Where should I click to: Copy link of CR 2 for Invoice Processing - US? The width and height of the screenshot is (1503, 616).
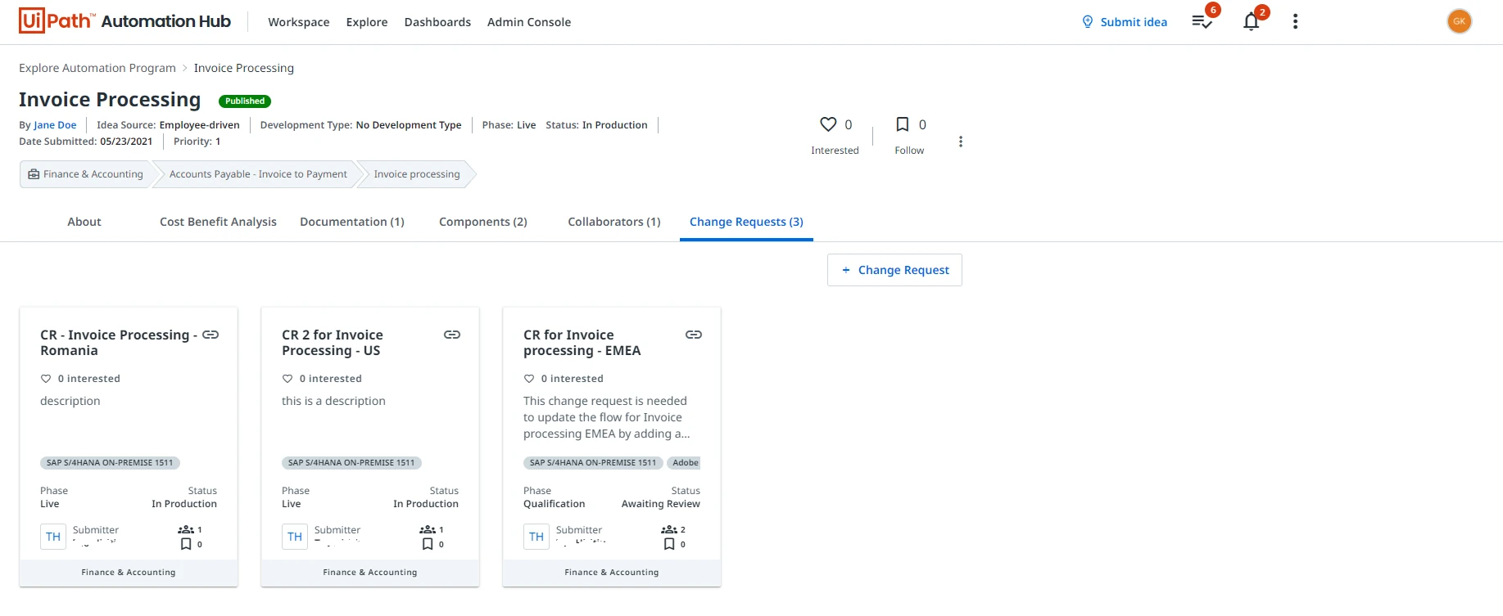[452, 335]
